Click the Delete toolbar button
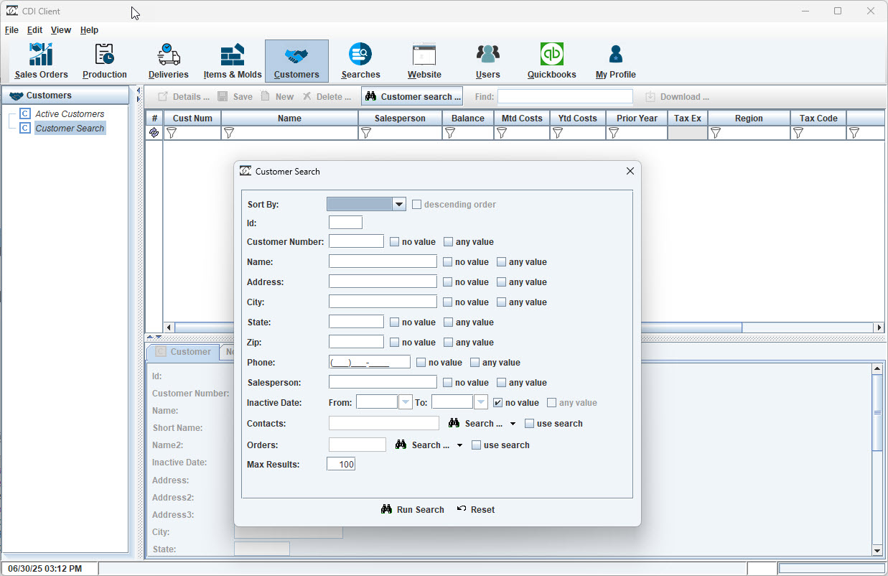This screenshot has height=576, width=888. point(327,97)
